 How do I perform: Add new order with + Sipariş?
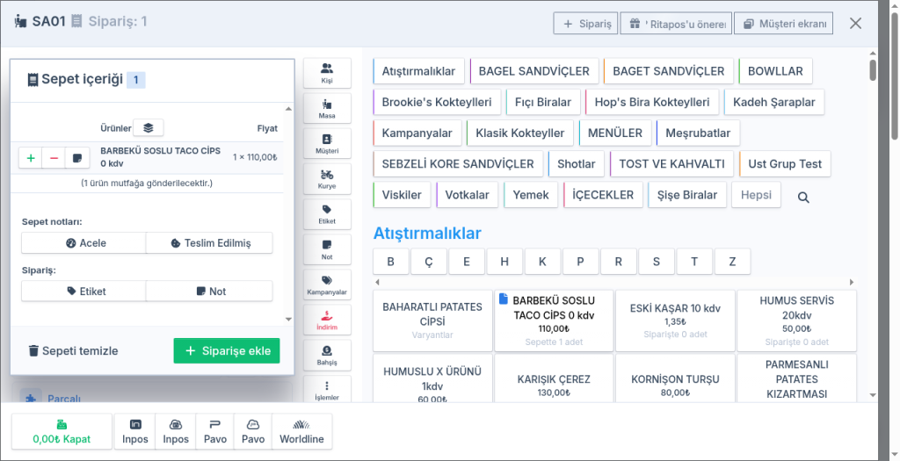click(585, 24)
